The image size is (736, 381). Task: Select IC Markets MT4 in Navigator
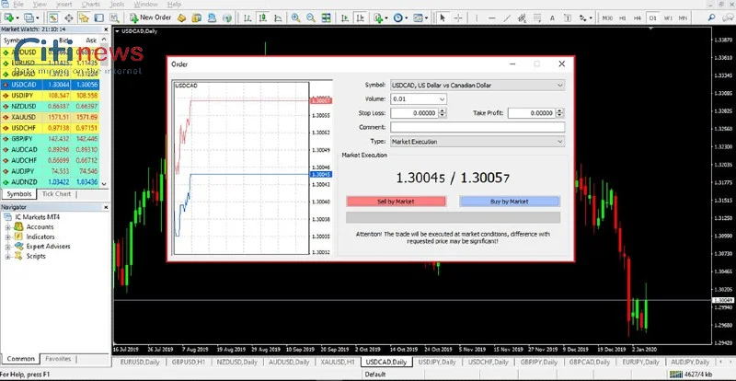coord(38,217)
